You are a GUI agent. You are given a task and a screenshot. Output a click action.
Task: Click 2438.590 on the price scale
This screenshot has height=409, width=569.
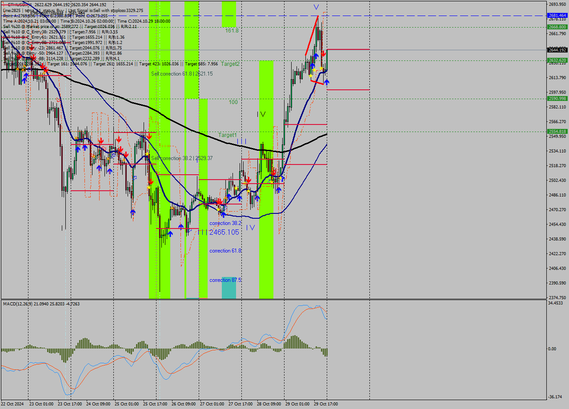click(557, 239)
